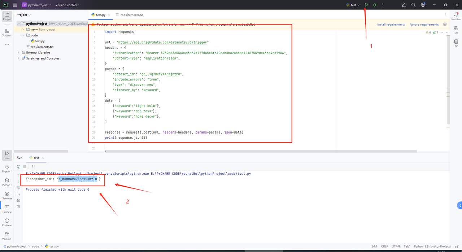Open Search Everywhere magnifier icon
Viewport: 462px width, 252px height.
pyautogui.click(x=413, y=5)
